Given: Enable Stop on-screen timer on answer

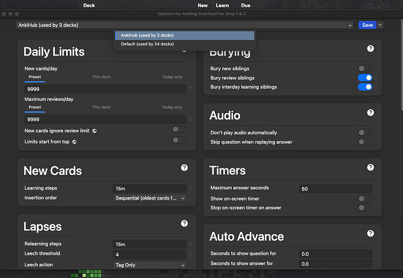Looking at the screenshot, I should coord(365,207).
